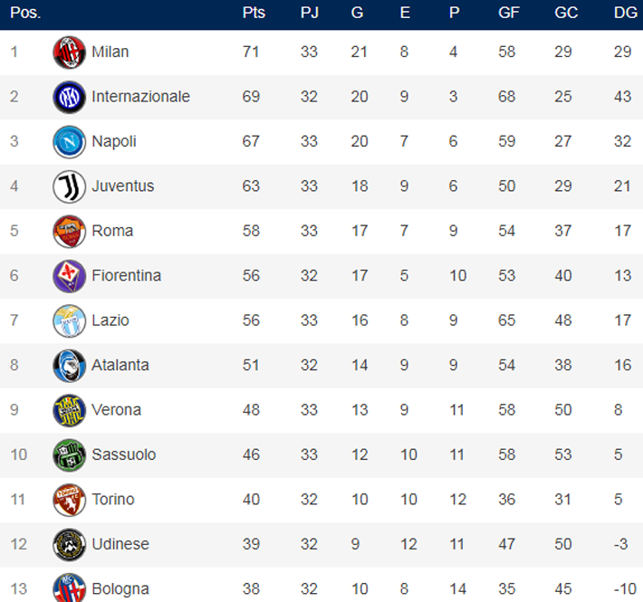
Task: Click the Internazionale club logo
Action: point(69,96)
